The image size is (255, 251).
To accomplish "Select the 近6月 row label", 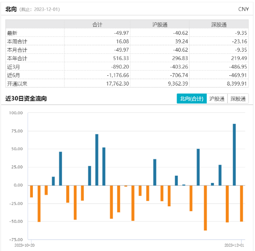I will (x=13, y=75).
